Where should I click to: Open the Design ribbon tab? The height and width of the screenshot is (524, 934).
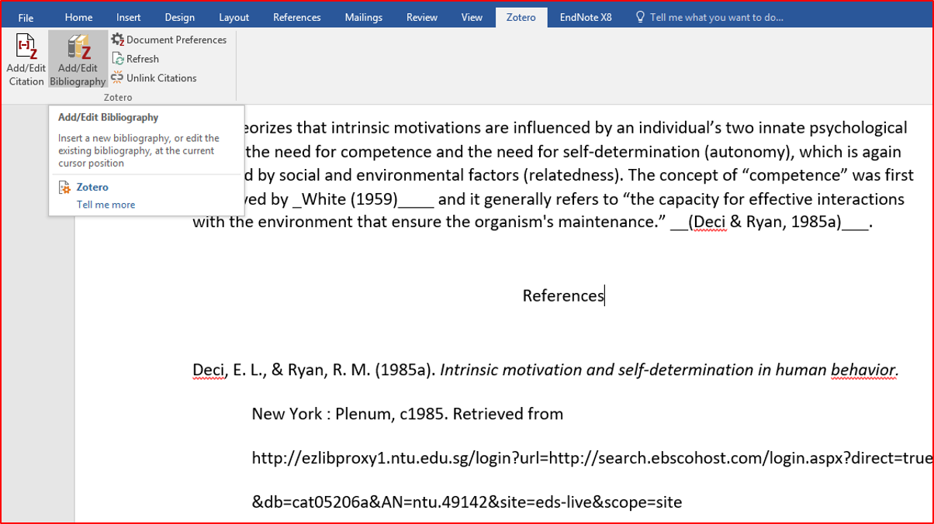[x=179, y=17]
